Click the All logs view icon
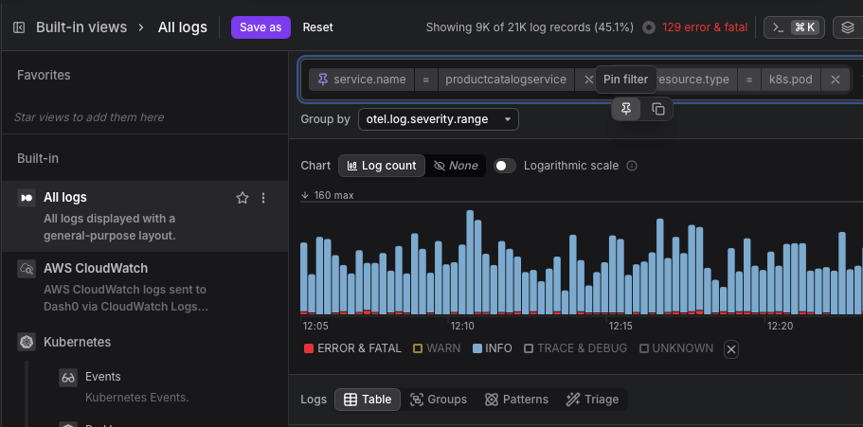Screen dimensions: 863x427 [27, 198]
